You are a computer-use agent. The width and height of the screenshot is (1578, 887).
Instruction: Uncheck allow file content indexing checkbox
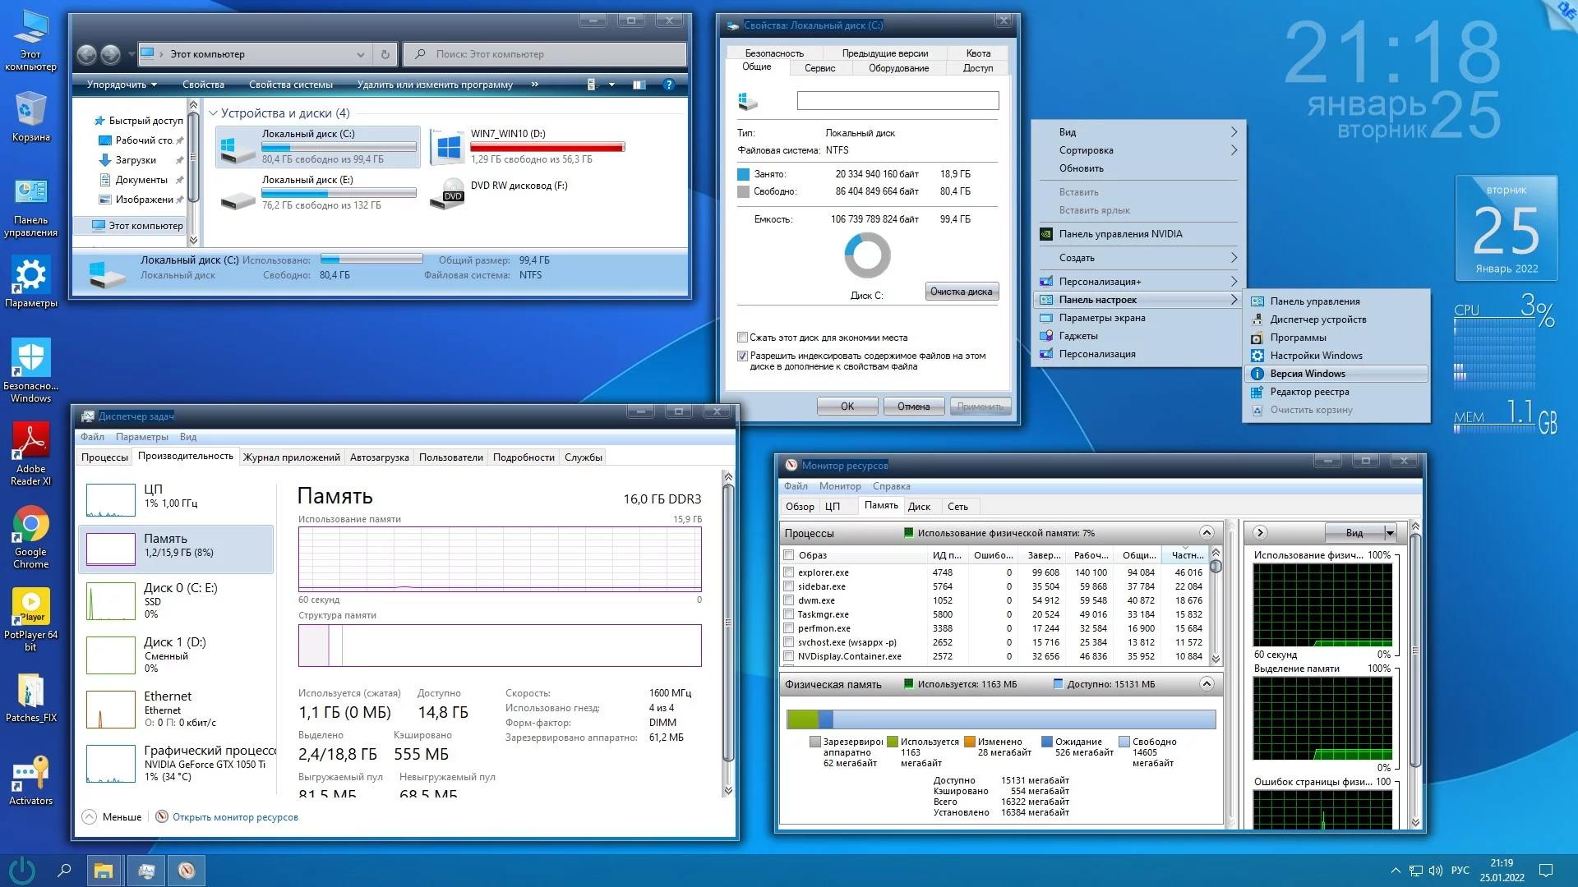(x=743, y=356)
